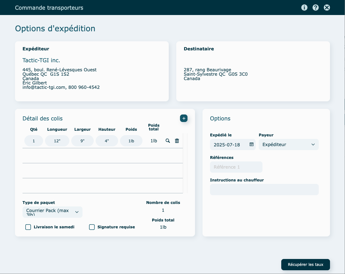
Task: Open help via question mark icon
Action: (315, 8)
